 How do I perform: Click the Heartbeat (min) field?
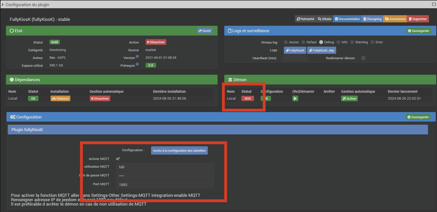click(295, 58)
